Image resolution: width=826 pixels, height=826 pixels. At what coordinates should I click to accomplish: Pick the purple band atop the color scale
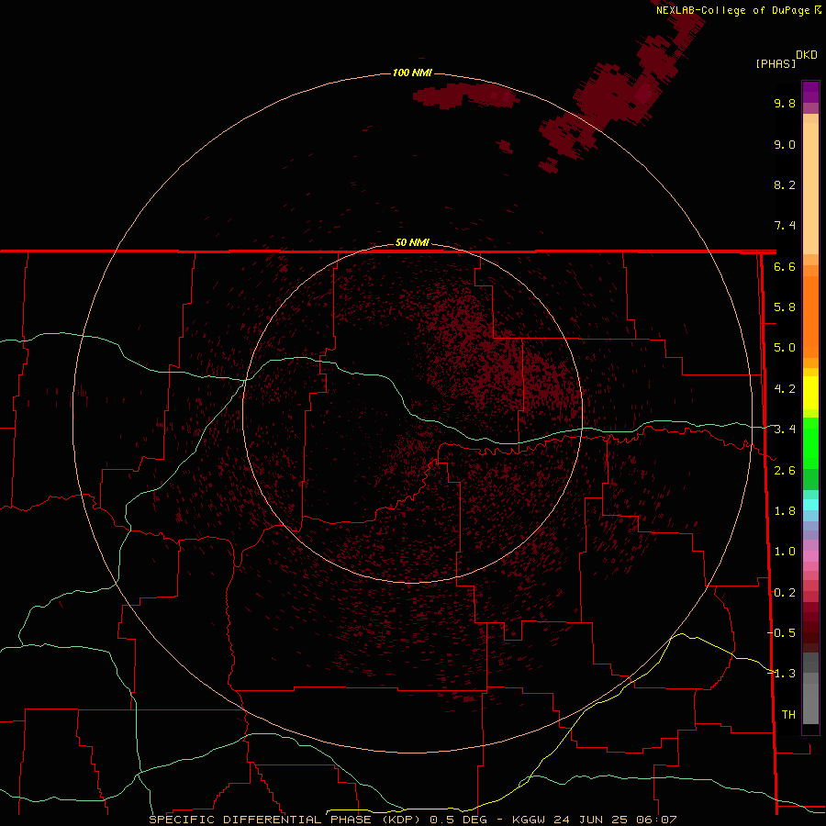click(810, 92)
